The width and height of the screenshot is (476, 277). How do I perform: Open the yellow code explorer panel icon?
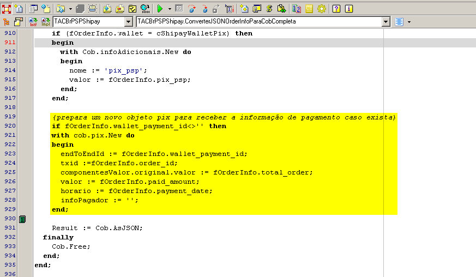pos(309,9)
